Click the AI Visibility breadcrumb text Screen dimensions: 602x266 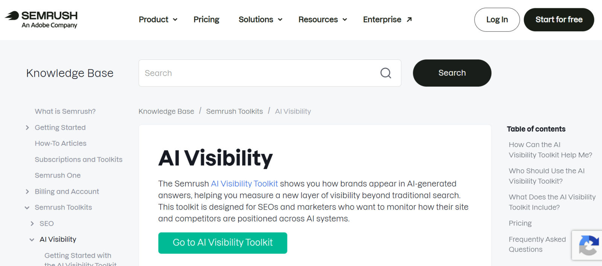pos(293,111)
